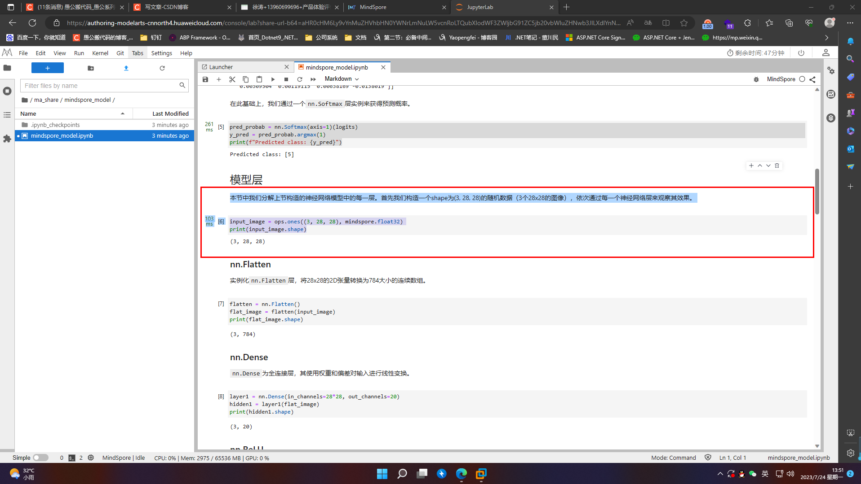Run the selected cell with the play icon

[273, 79]
